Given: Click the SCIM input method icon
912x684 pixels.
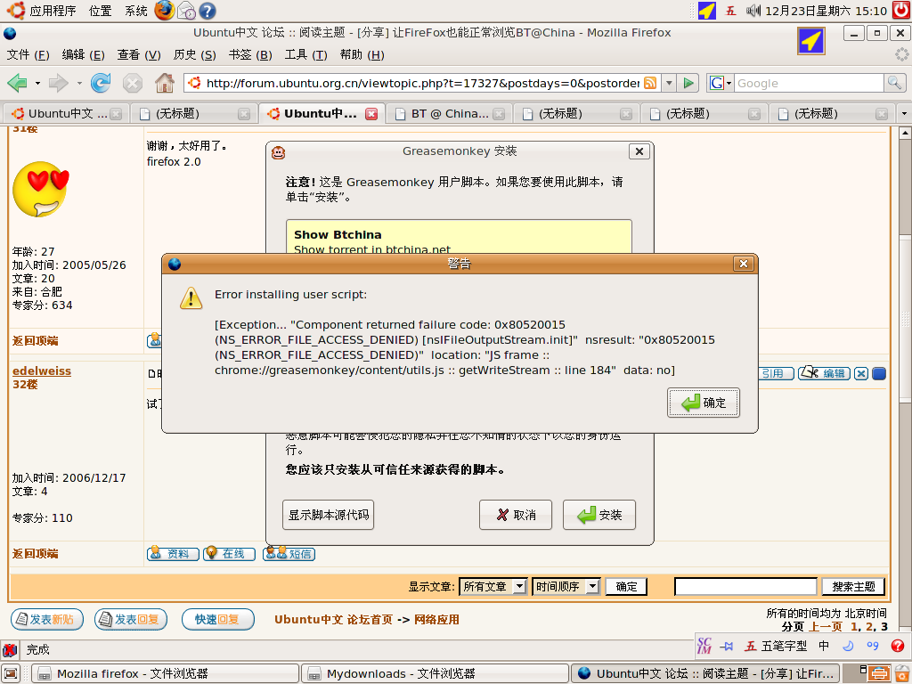Looking at the screenshot, I should (x=704, y=646).
